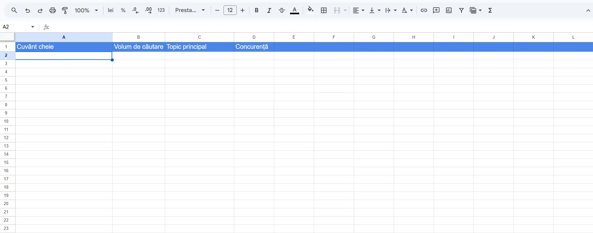Insert a chart from toolbar
The width and height of the screenshot is (593, 233).
point(449,10)
